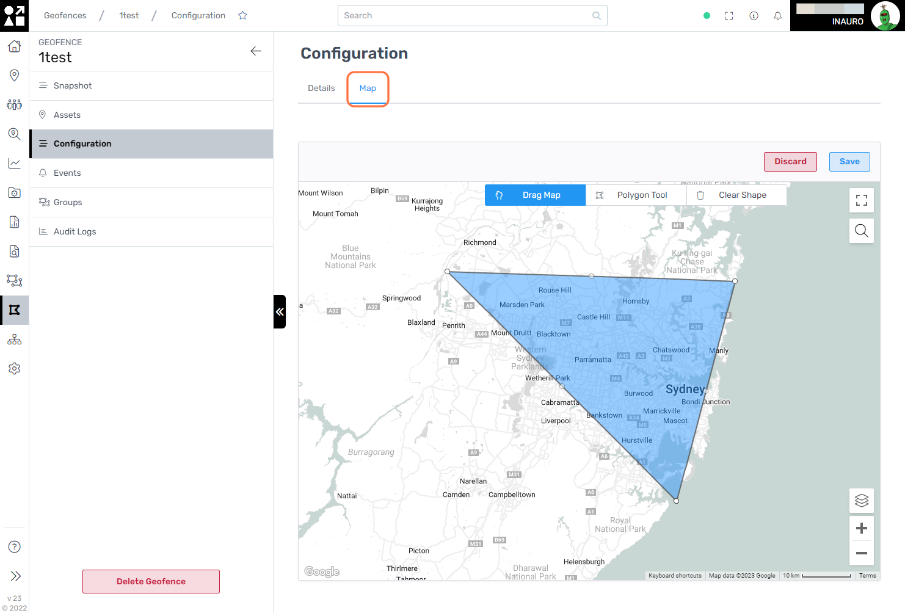
Task: Open the Snapshot menu item
Action: point(151,86)
